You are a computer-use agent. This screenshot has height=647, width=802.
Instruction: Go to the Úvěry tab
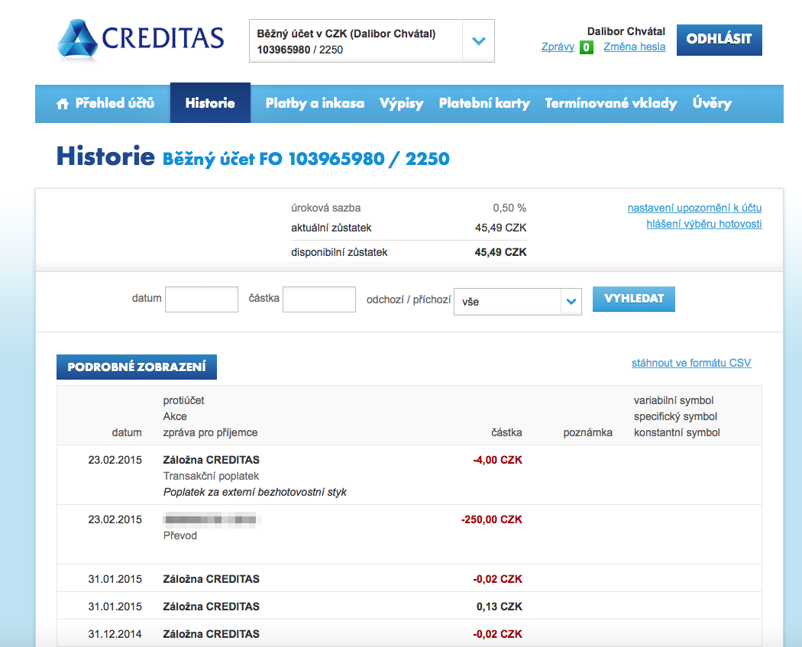[x=712, y=103]
